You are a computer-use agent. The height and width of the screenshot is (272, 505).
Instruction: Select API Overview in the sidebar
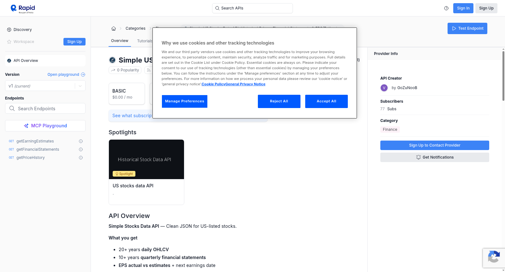pyautogui.click(x=45, y=61)
